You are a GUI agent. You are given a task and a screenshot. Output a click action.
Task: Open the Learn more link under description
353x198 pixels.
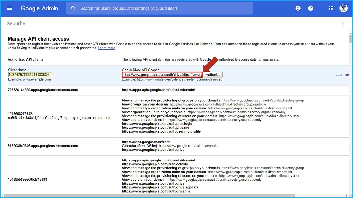(x=106, y=48)
